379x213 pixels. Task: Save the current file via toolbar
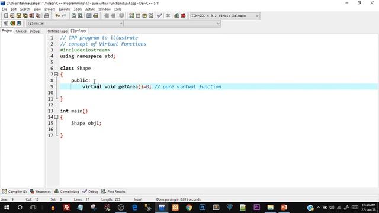click(19, 16)
